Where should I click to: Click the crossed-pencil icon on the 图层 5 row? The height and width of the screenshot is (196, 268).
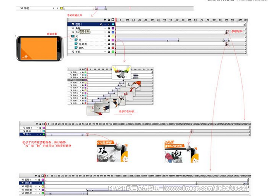point(101,24)
